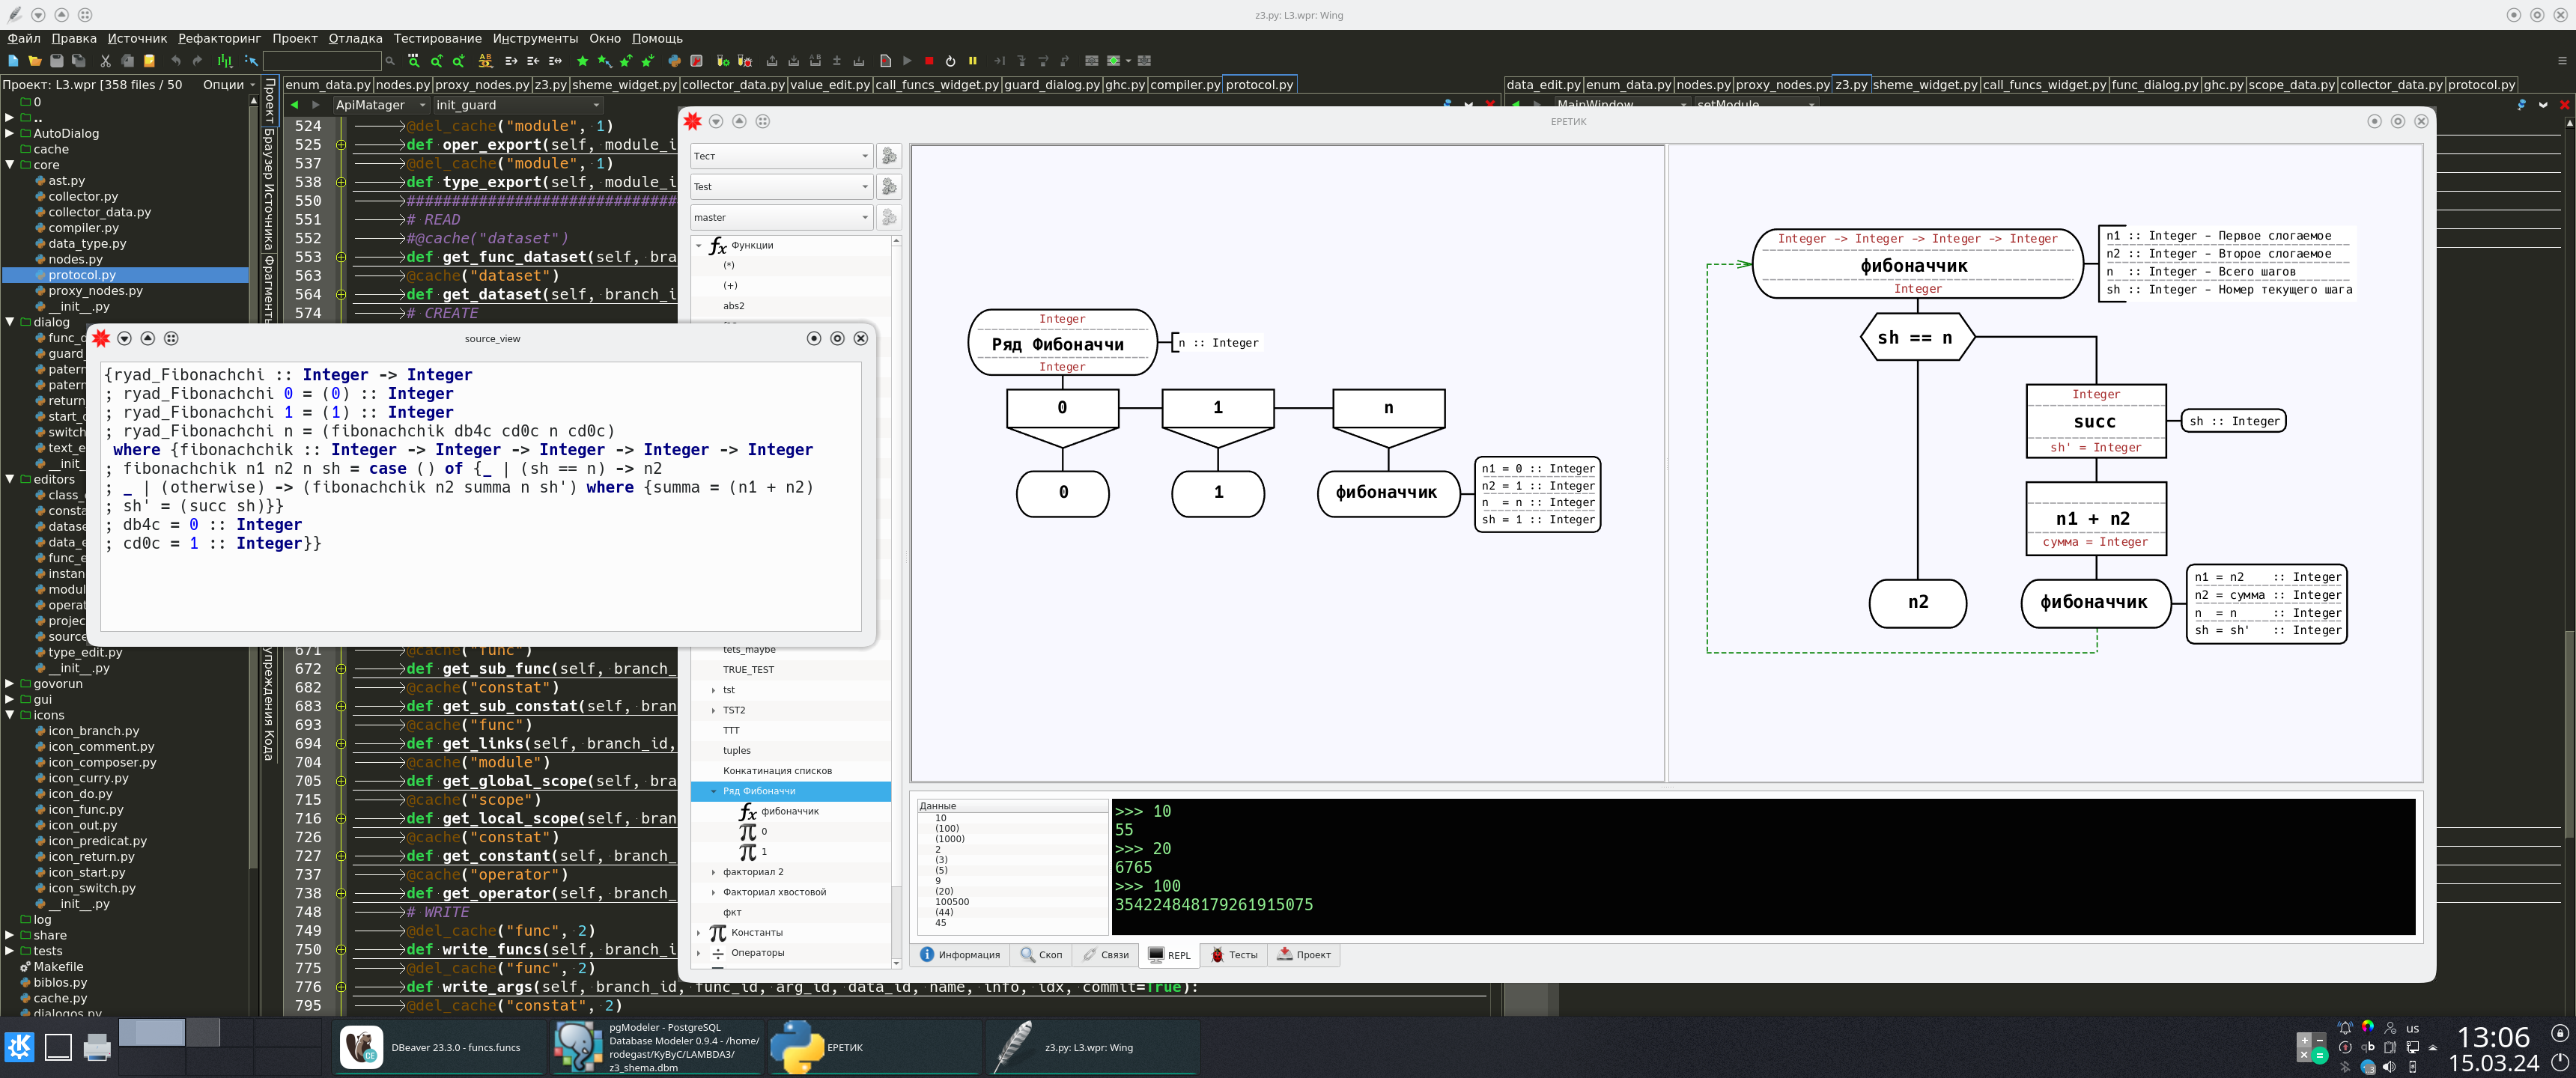Open the master branch dropdown
Image resolution: width=2576 pixels, height=1078 pixels.
click(780, 217)
